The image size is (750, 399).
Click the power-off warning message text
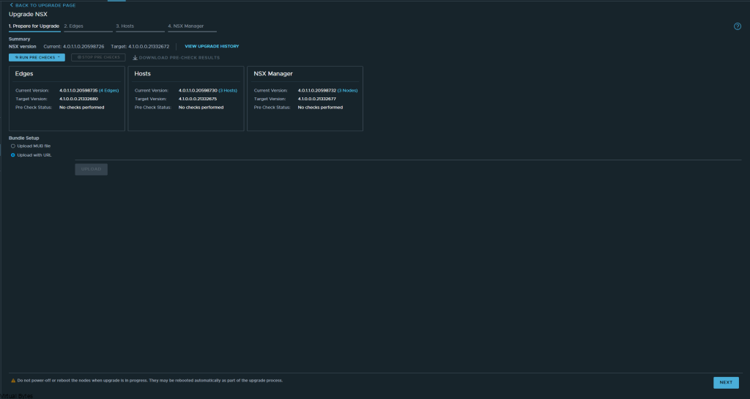coord(149,381)
